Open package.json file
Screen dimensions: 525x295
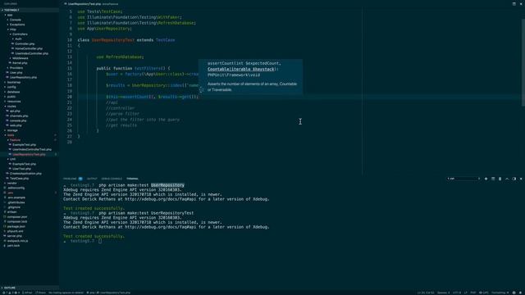tap(16, 226)
